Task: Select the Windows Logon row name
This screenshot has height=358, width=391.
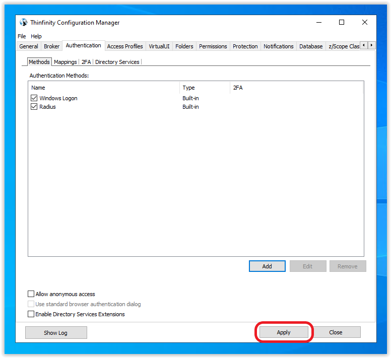Action: 58,98
